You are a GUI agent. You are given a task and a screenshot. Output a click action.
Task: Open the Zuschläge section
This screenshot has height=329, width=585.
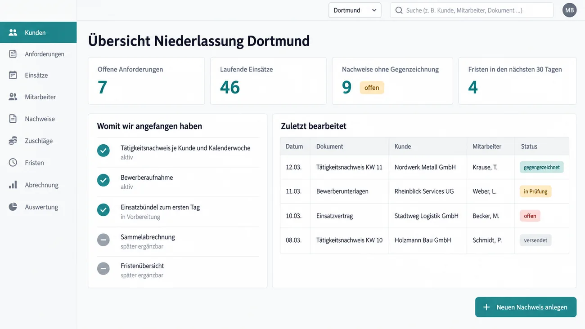(38, 141)
